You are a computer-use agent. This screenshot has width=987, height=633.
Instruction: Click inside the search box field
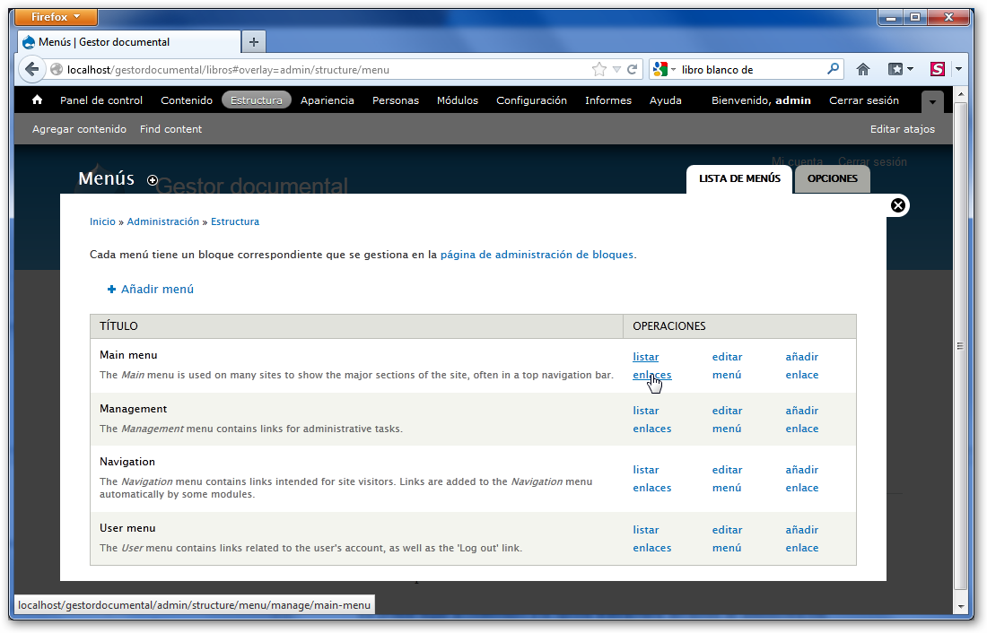(x=749, y=69)
